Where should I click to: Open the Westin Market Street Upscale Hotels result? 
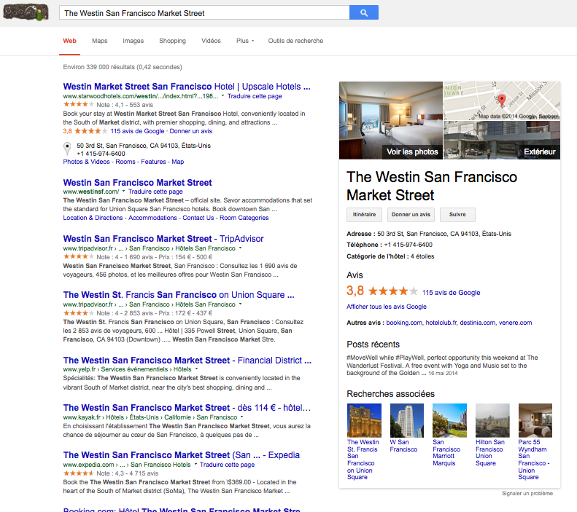pos(187,87)
